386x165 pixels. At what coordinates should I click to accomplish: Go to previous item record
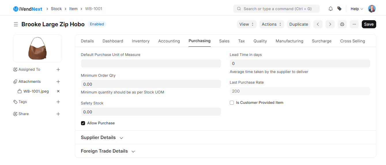point(318,24)
